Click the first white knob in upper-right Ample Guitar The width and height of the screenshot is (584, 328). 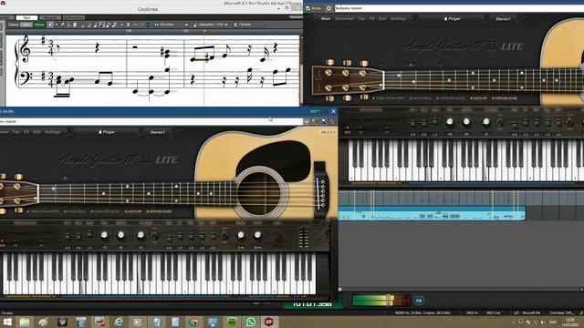450,121
